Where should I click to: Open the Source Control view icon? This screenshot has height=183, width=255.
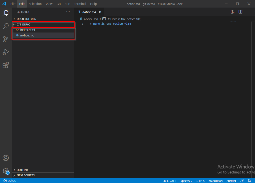point(6,39)
